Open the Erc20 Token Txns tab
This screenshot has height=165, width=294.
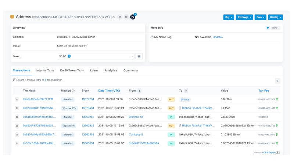(x=72, y=70)
